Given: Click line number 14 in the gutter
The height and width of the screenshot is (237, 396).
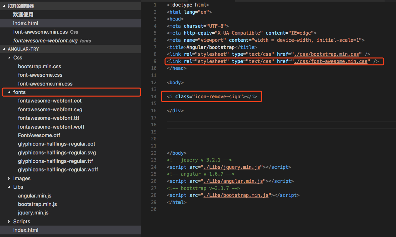Looking at the screenshot, I should (x=154, y=96).
